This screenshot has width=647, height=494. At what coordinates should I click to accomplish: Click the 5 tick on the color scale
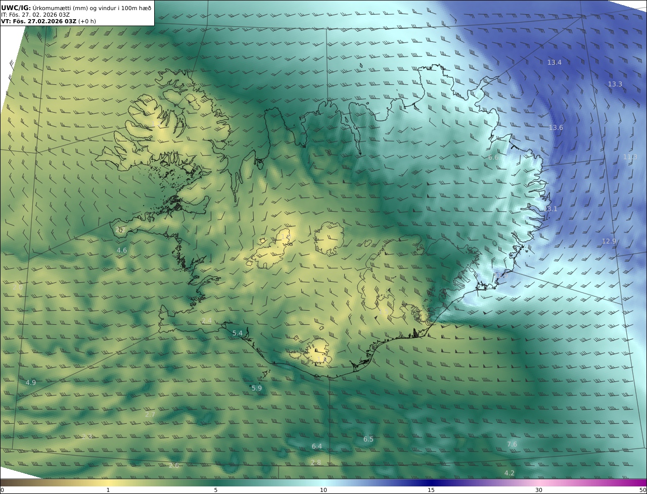click(x=216, y=490)
